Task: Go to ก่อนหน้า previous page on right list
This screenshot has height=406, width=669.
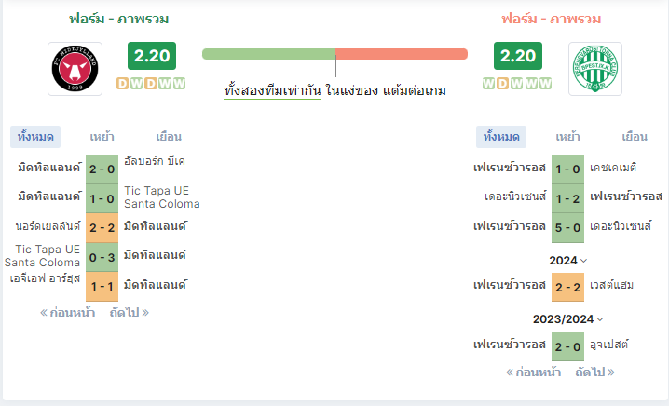Action: (x=533, y=372)
